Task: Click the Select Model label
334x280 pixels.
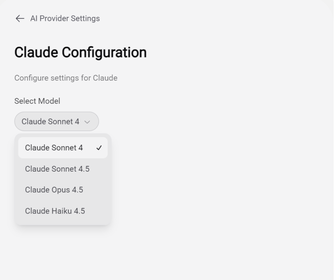Action: point(37,101)
